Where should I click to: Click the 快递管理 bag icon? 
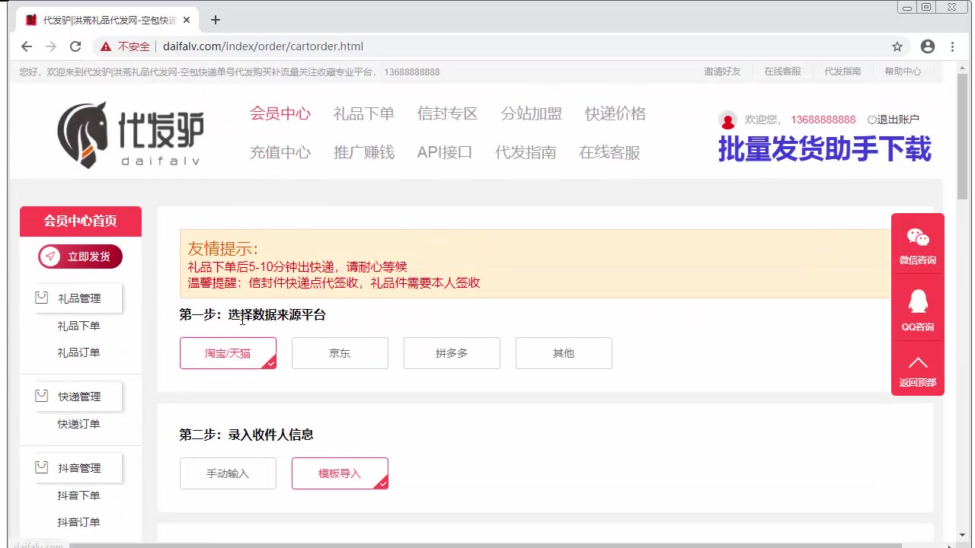point(42,396)
